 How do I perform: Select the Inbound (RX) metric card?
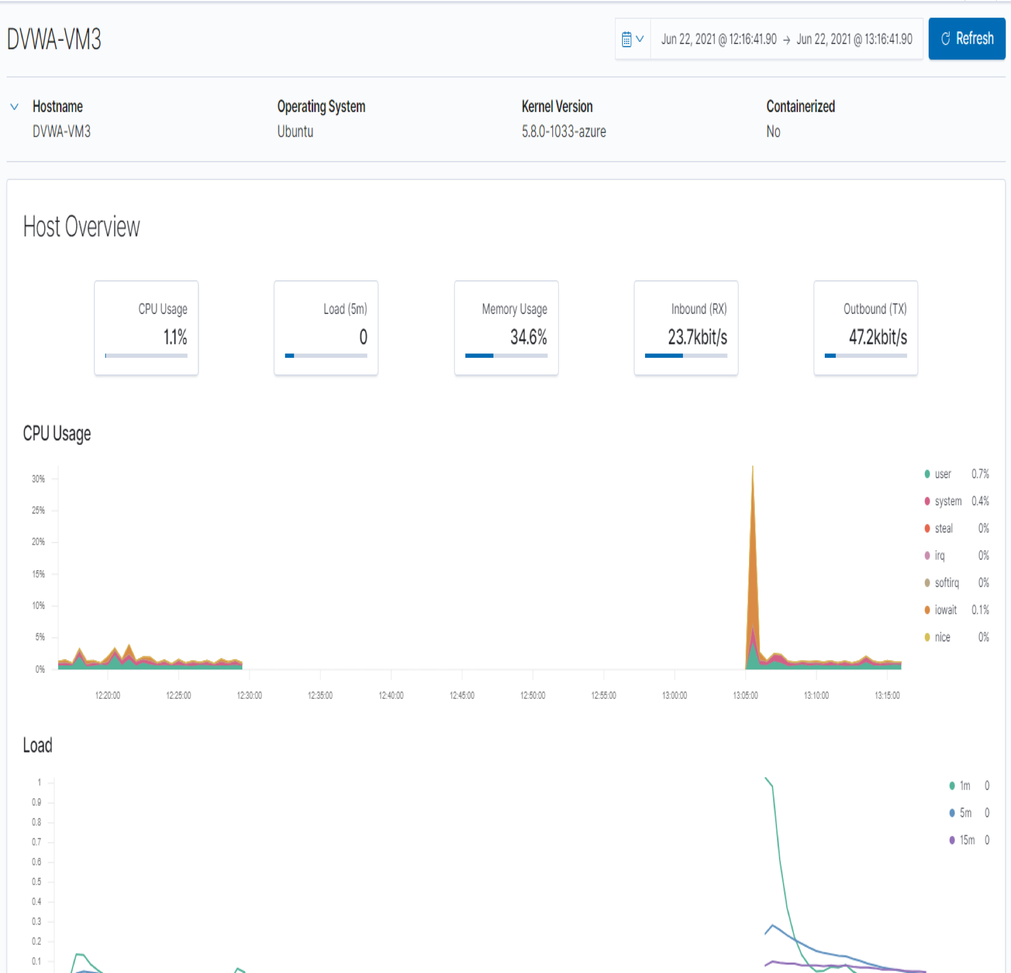686,328
